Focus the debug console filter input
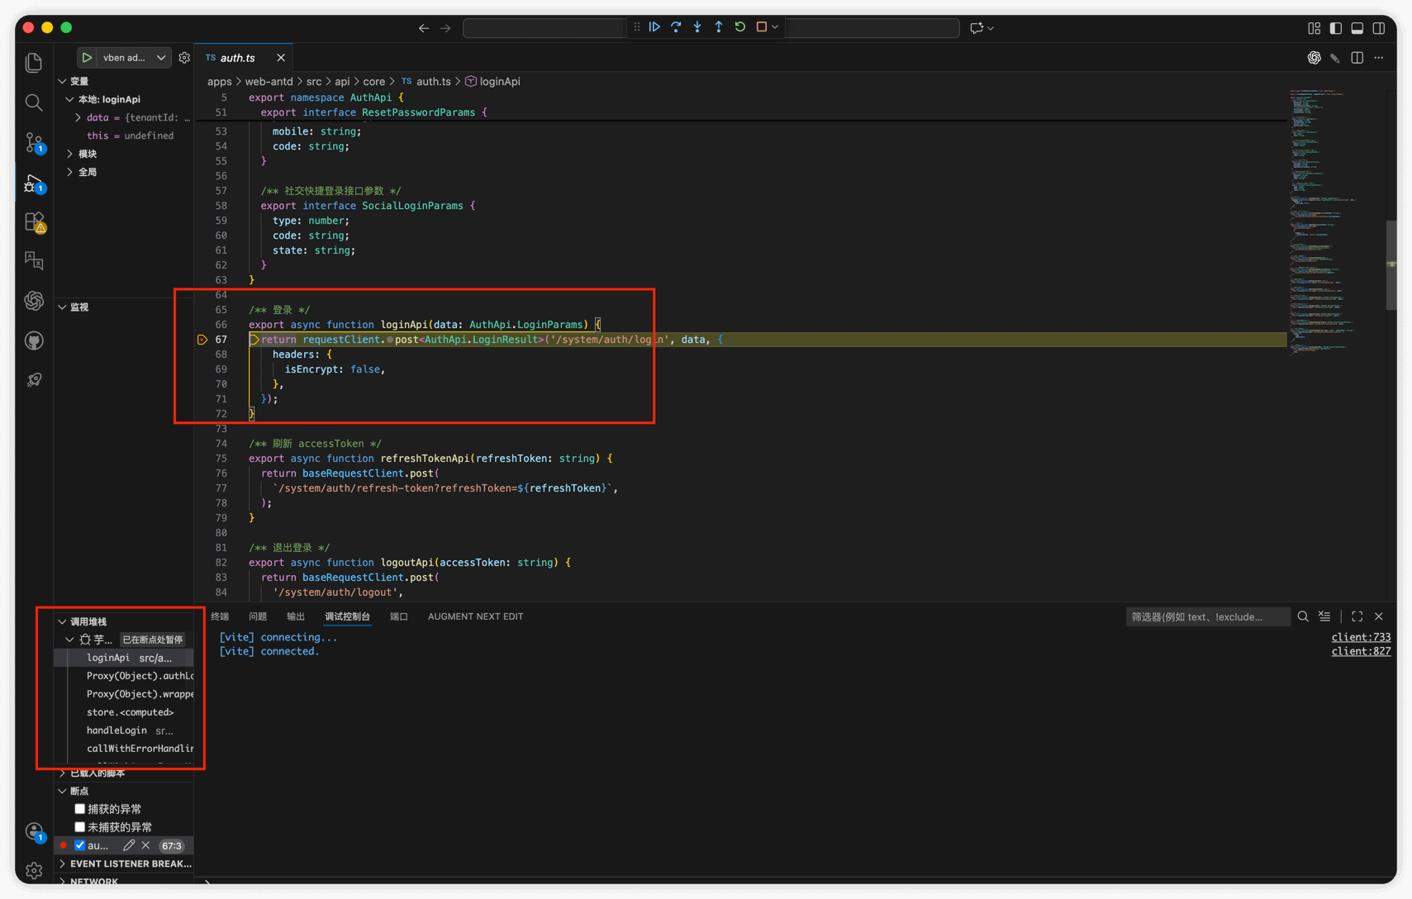Image resolution: width=1412 pixels, height=899 pixels. (1206, 616)
